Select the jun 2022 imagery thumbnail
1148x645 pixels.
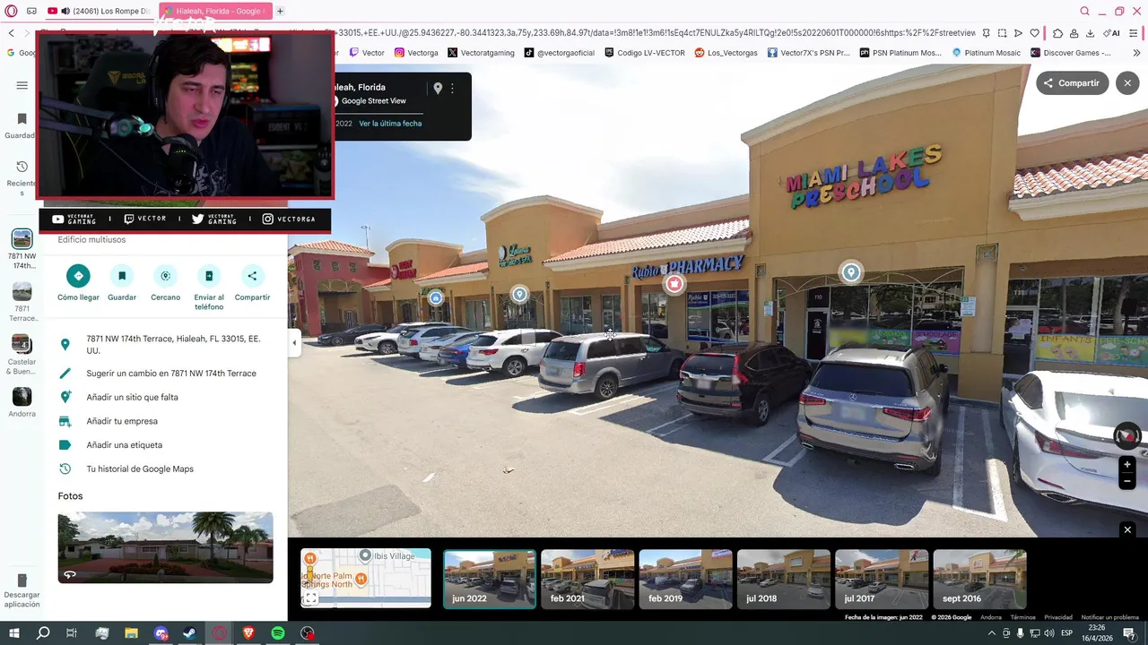490,579
